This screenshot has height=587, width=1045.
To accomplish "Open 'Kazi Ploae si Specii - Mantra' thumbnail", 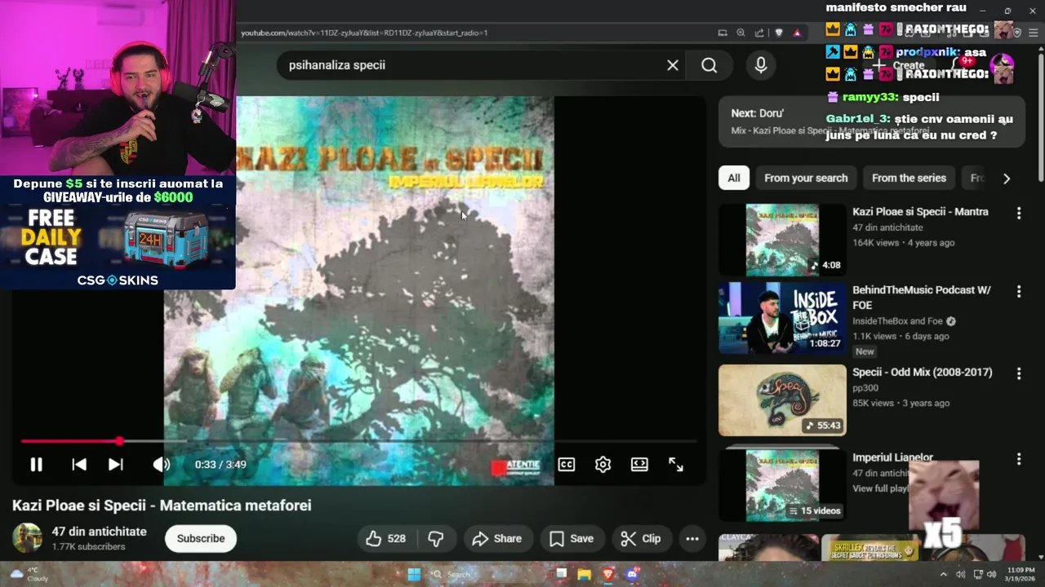I will click(782, 240).
